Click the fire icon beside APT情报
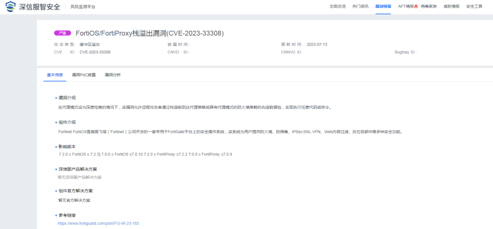493x229 pixels. (416, 6)
